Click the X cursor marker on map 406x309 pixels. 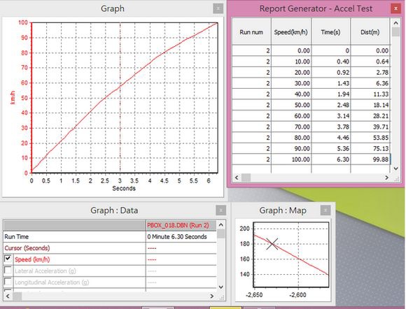tap(272, 244)
